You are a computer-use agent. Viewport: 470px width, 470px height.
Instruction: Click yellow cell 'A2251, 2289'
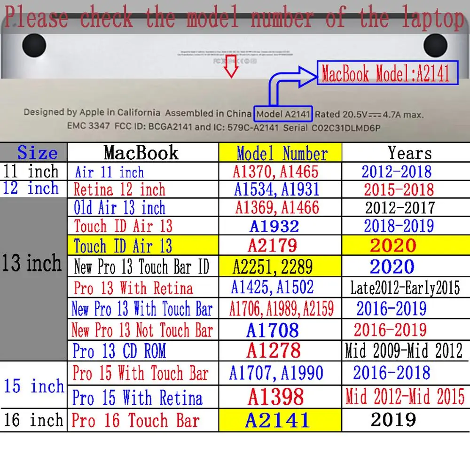tap(280, 266)
